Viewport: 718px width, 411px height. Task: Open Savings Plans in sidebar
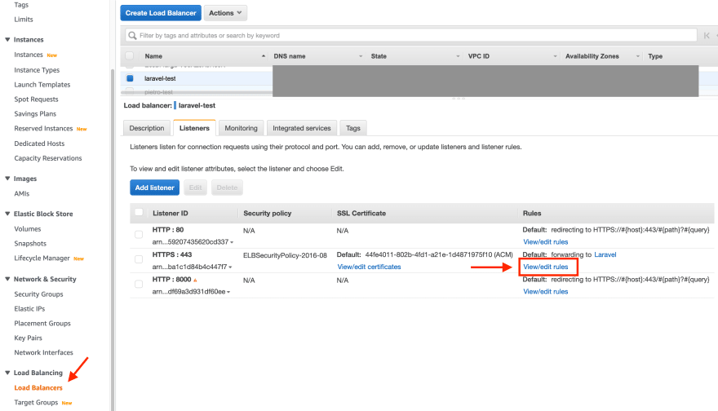click(x=35, y=114)
